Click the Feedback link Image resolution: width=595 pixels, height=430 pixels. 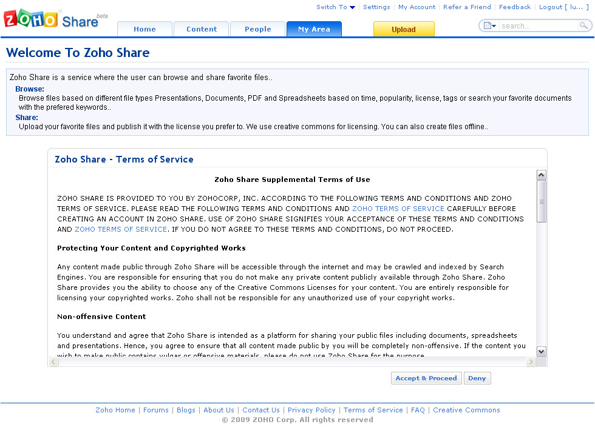coord(515,7)
